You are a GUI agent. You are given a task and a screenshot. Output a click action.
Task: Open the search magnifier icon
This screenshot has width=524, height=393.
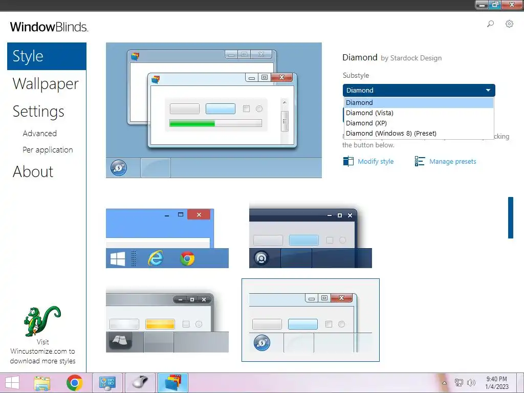pos(490,24)
